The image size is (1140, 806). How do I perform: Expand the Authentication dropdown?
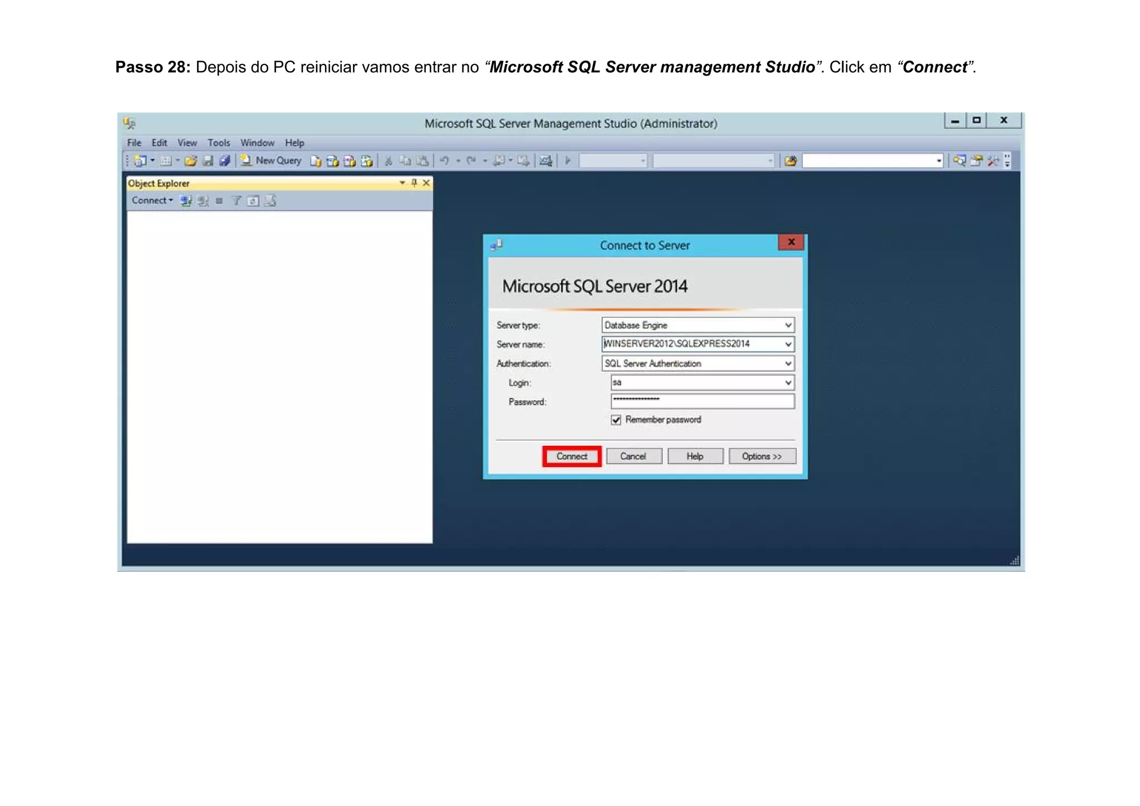point(788,363)
